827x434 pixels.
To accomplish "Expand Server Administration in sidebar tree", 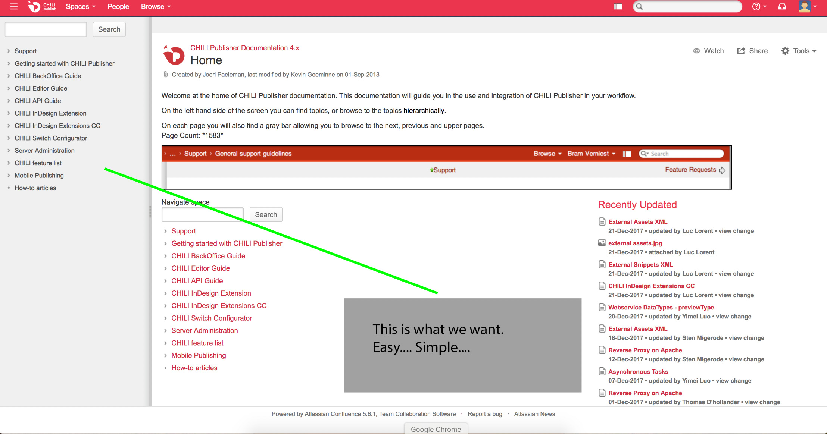I will [x=9, y=150].
